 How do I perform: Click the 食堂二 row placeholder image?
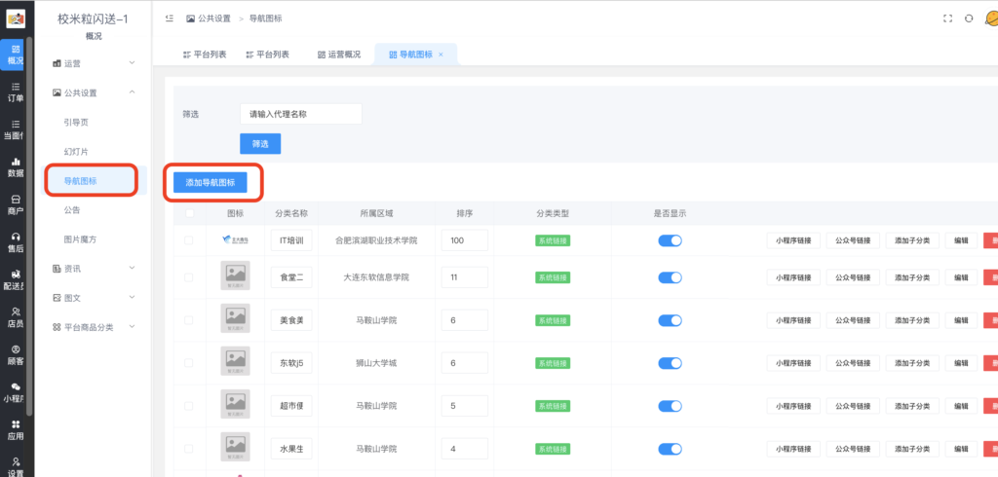point(235,275)
